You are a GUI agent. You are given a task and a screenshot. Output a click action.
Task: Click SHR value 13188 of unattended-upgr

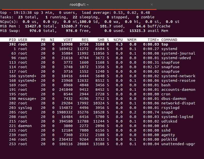pos(99,144)
